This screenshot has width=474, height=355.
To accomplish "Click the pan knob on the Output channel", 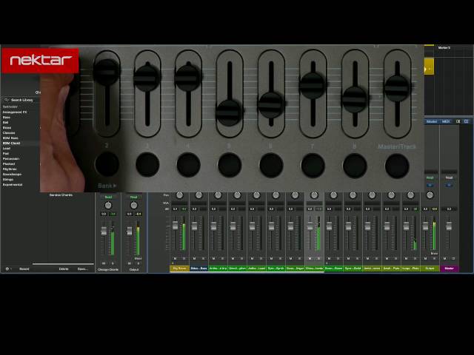I will tap(133, 206).
